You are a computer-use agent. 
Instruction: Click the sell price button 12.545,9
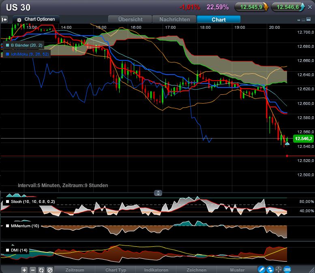click(251, 7)
